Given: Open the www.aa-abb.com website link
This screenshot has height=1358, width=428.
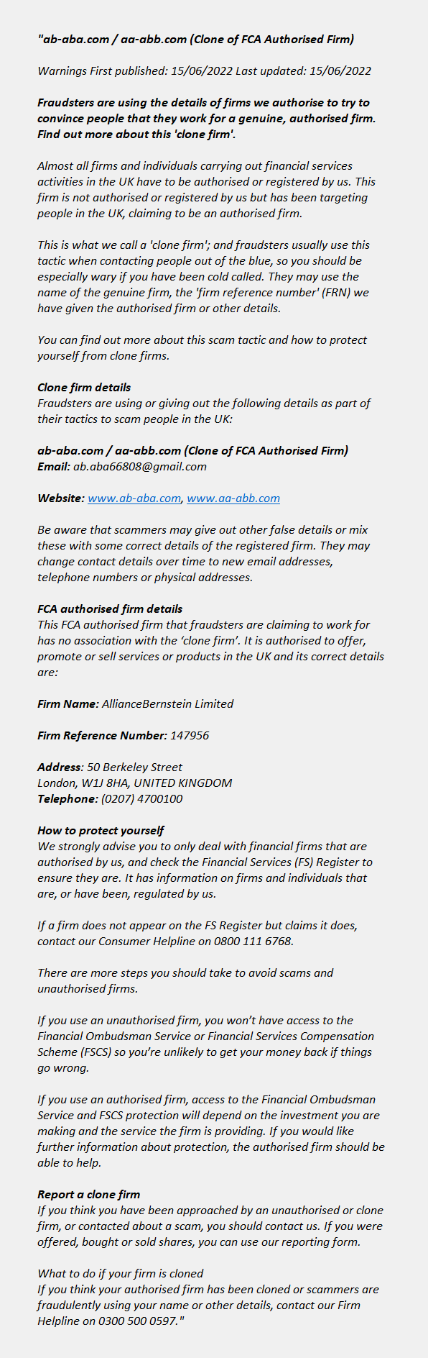Looking at the screenshot, I should point(233,498).
